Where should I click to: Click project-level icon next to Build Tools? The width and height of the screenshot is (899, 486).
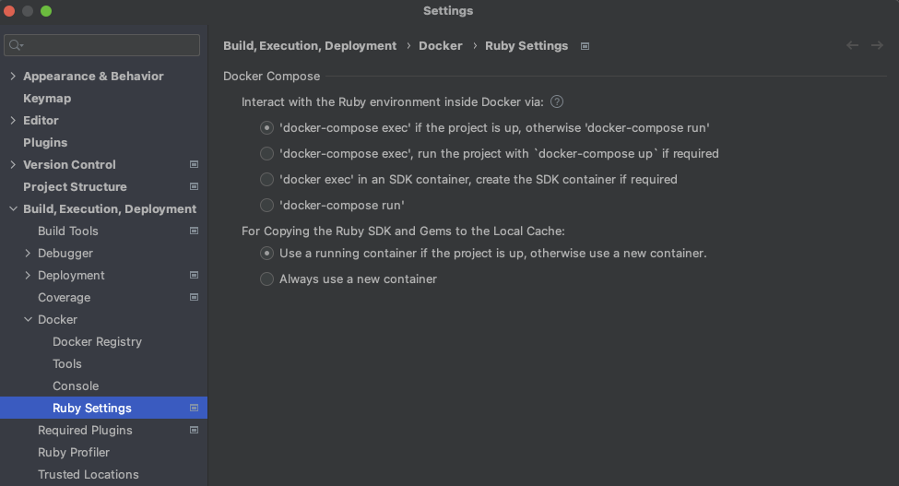tap(194, 231)
